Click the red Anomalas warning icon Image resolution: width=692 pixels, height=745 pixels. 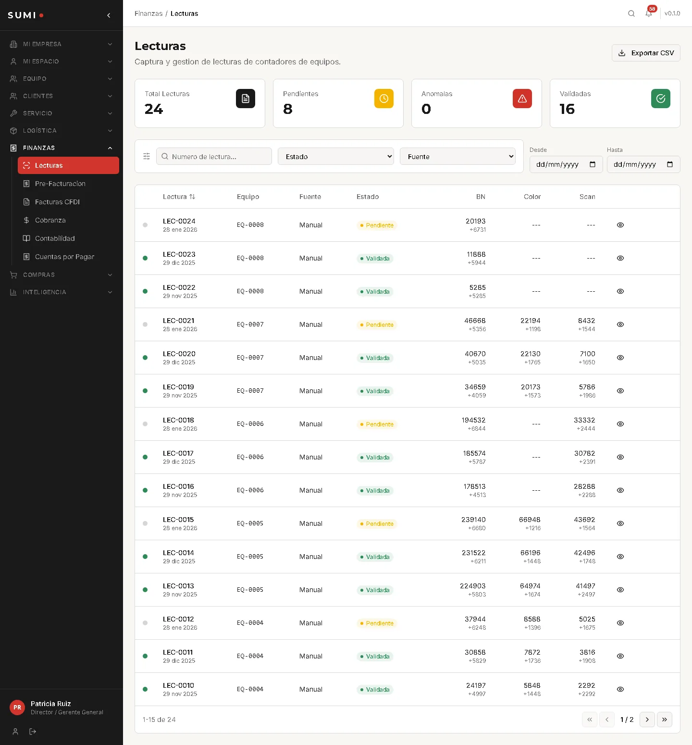tap(522, 99)
